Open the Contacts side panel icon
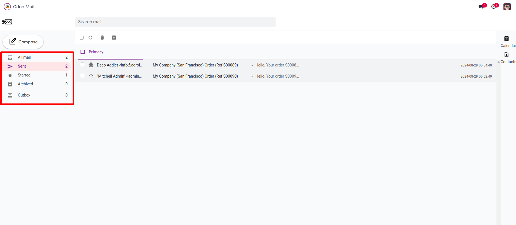 (x=507, y=55)
